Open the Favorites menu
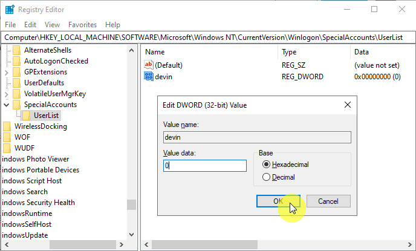416x251 pixels. tap(82, 25)
